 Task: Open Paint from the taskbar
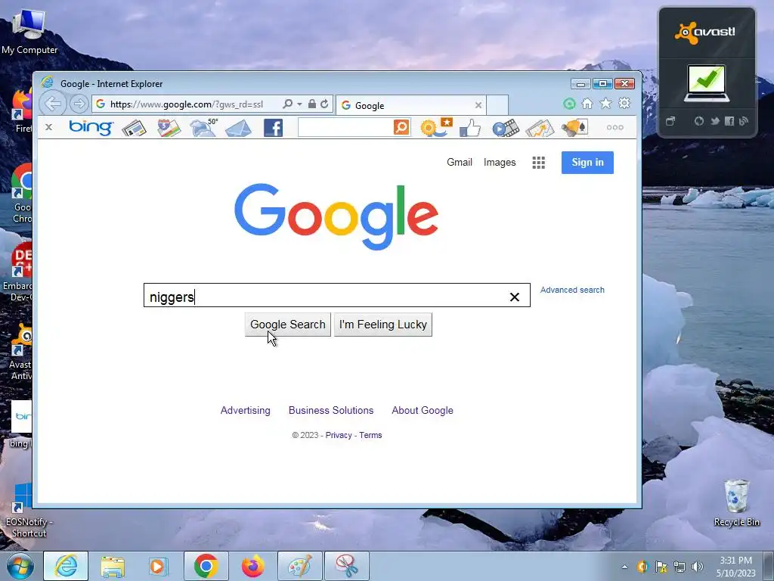tap(299, 566)
